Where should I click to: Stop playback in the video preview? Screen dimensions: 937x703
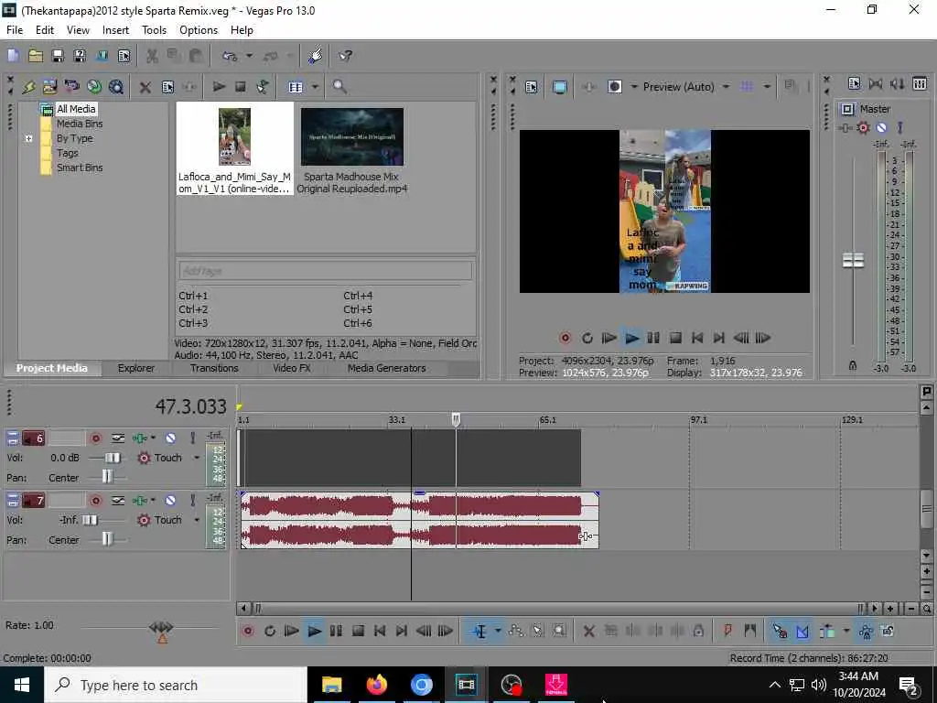pyautogui.click(x=675, y=338)
